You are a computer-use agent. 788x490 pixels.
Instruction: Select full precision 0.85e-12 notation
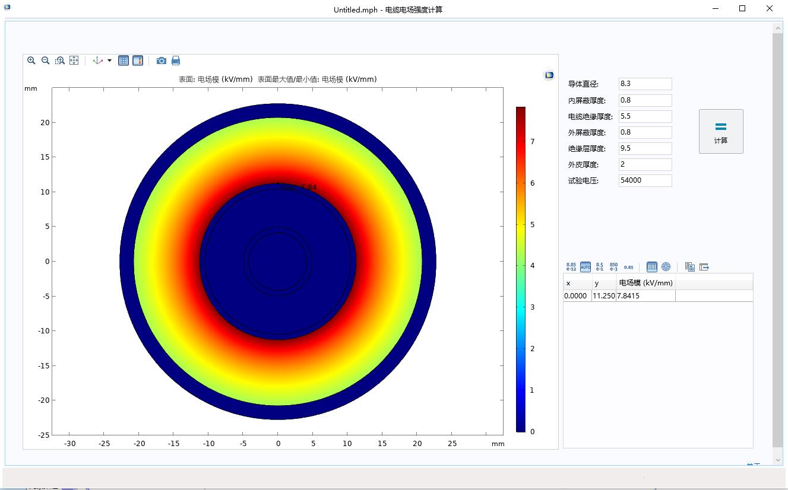(571, 267)
